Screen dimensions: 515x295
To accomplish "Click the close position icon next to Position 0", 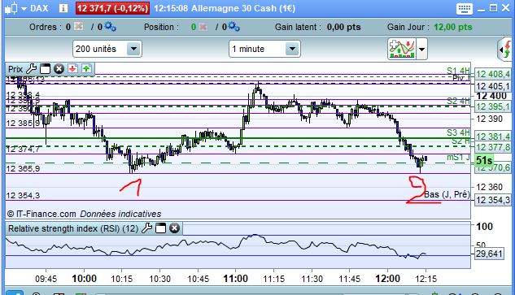I will (x=203, y=27).
